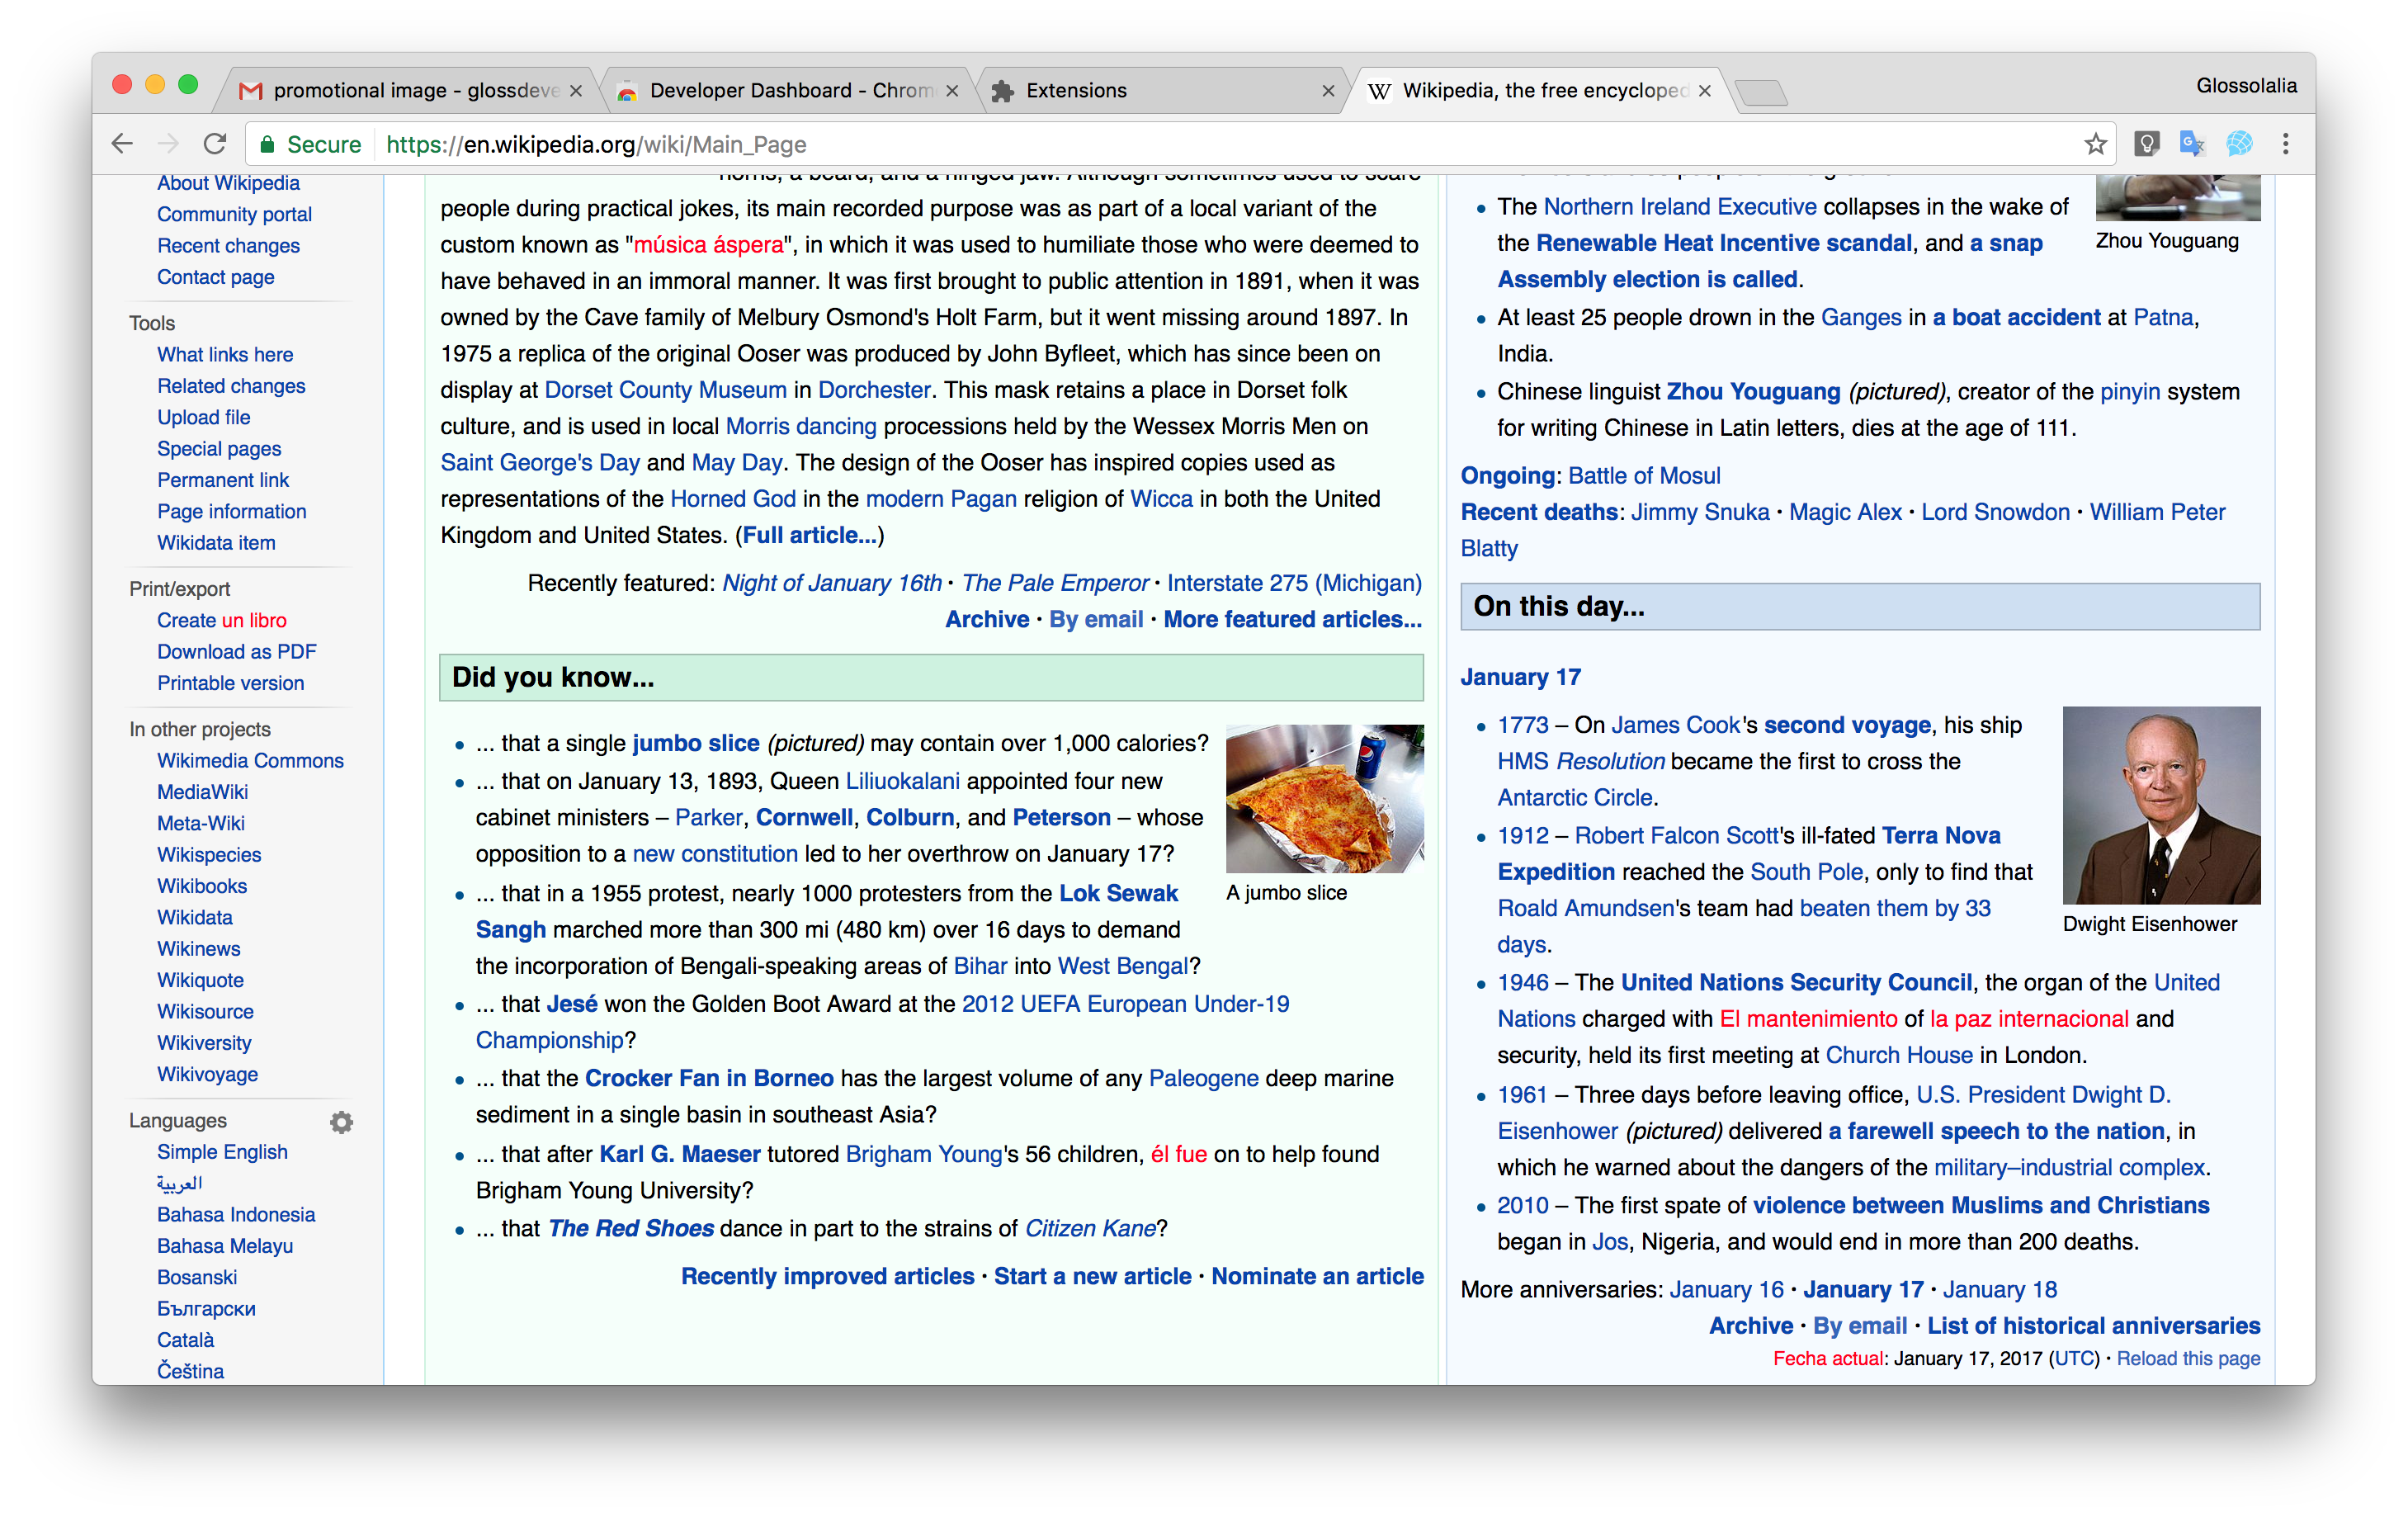Image resolution: width=2408 pixels, height=1517 pixels.
Task: Switch to the Developer Dashboard tab
Action: click(x=787, y=90)
